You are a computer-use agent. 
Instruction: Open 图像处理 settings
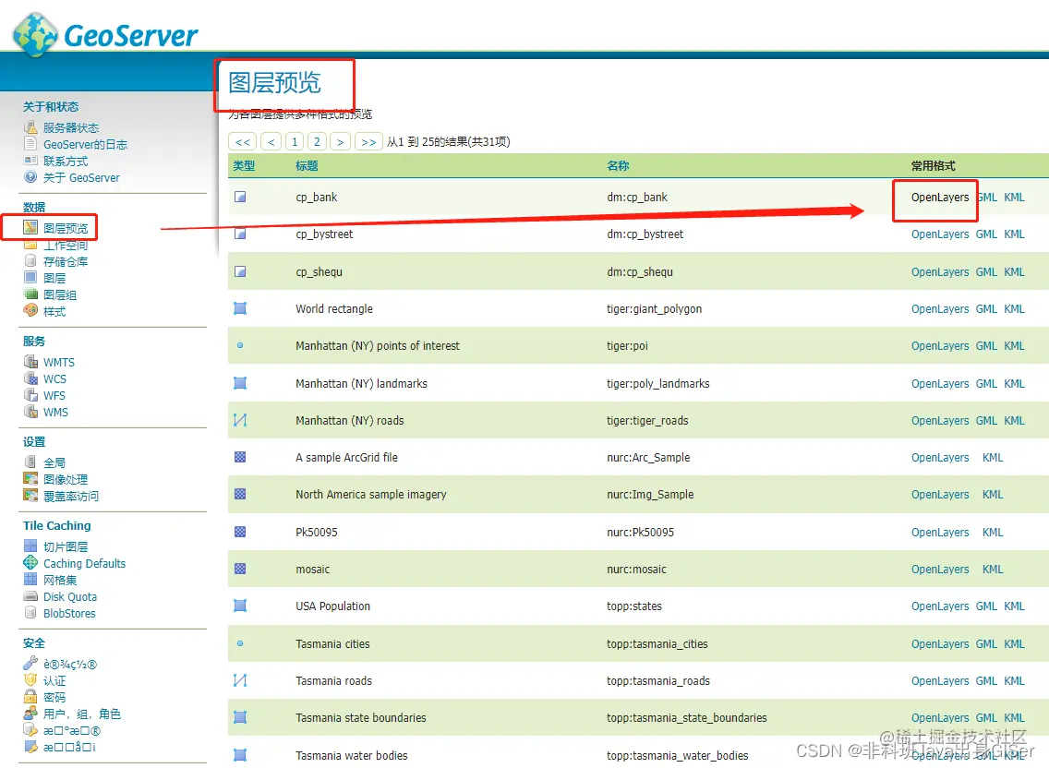[x=66, y=480]
